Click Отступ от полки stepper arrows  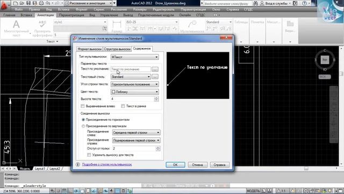[x=157, y=149]
